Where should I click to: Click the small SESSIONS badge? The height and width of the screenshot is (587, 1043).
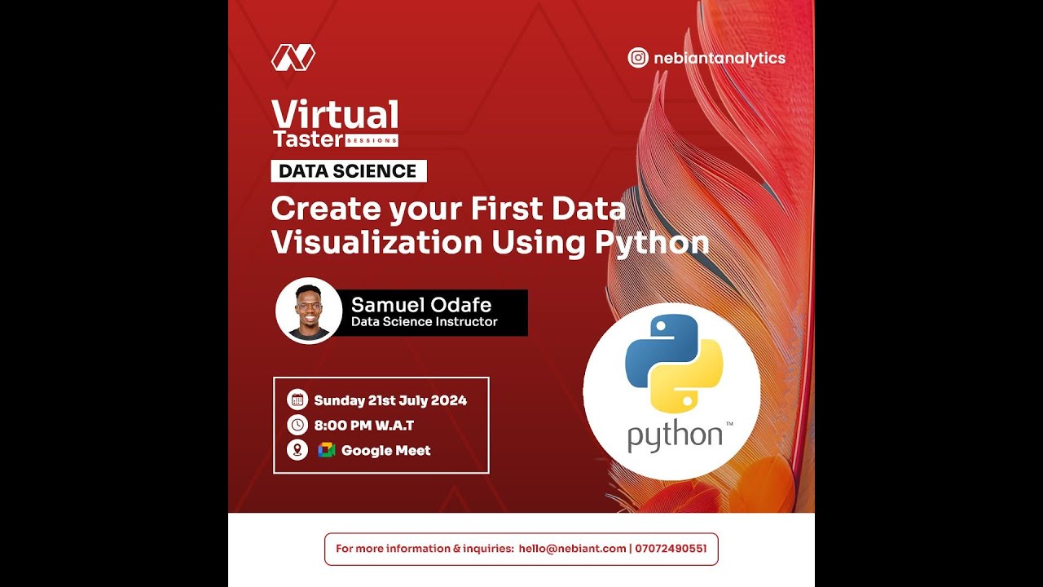coord(372,140)
